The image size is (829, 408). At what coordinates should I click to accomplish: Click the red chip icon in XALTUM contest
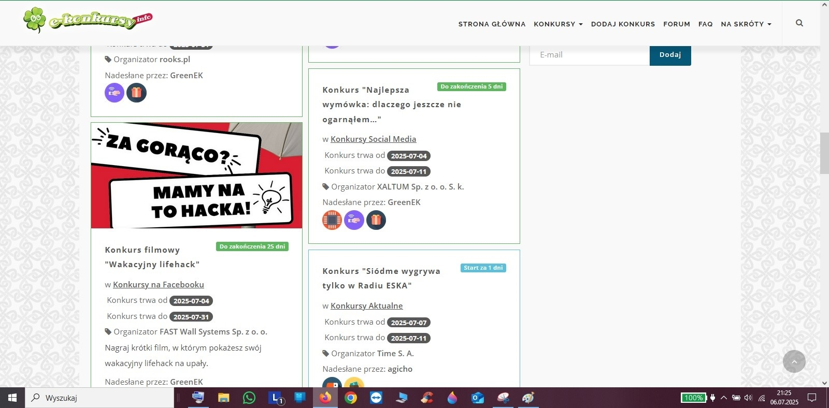[332, 220]
